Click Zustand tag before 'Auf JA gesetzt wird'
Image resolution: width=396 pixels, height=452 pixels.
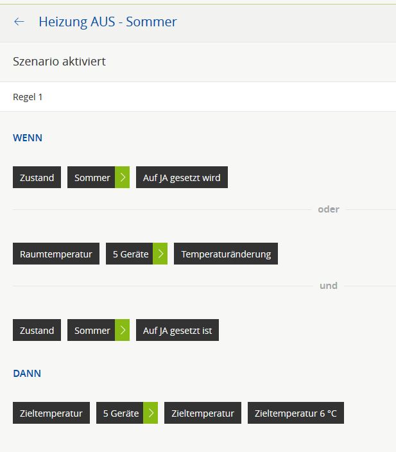(37, 178)
